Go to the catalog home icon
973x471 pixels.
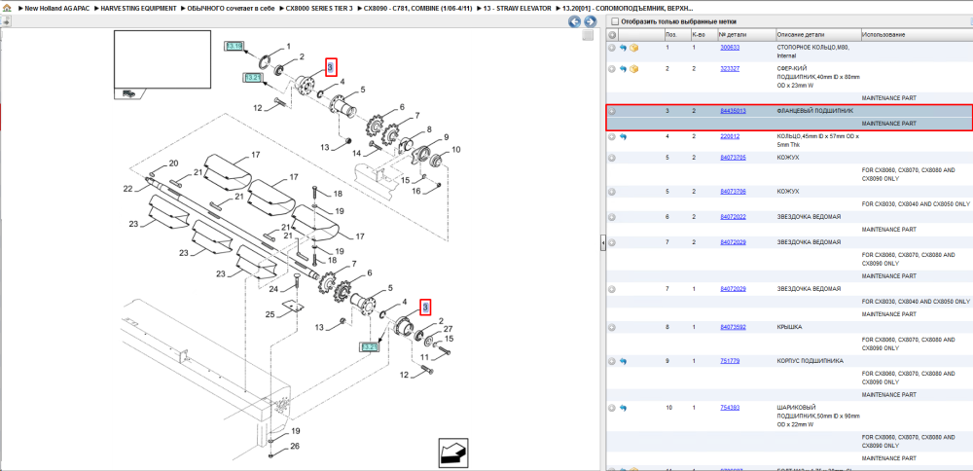pyautogui.click(x=7, y=9)
